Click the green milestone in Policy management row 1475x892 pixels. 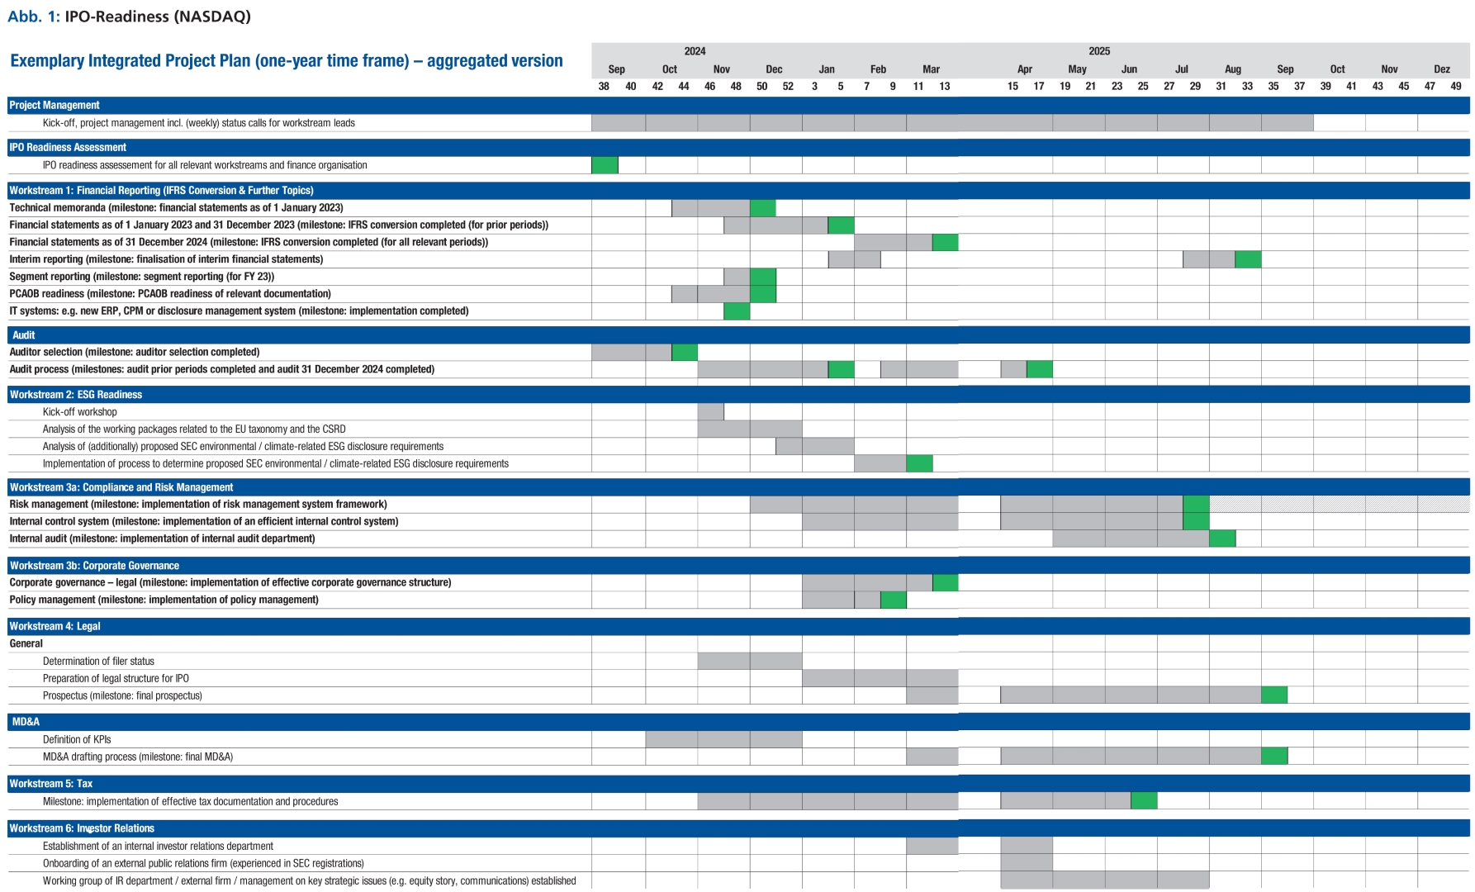point(894,600)
